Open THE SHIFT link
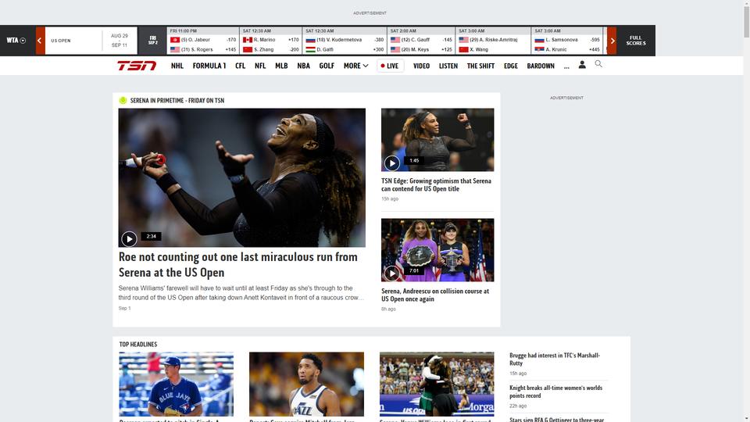 480,66
